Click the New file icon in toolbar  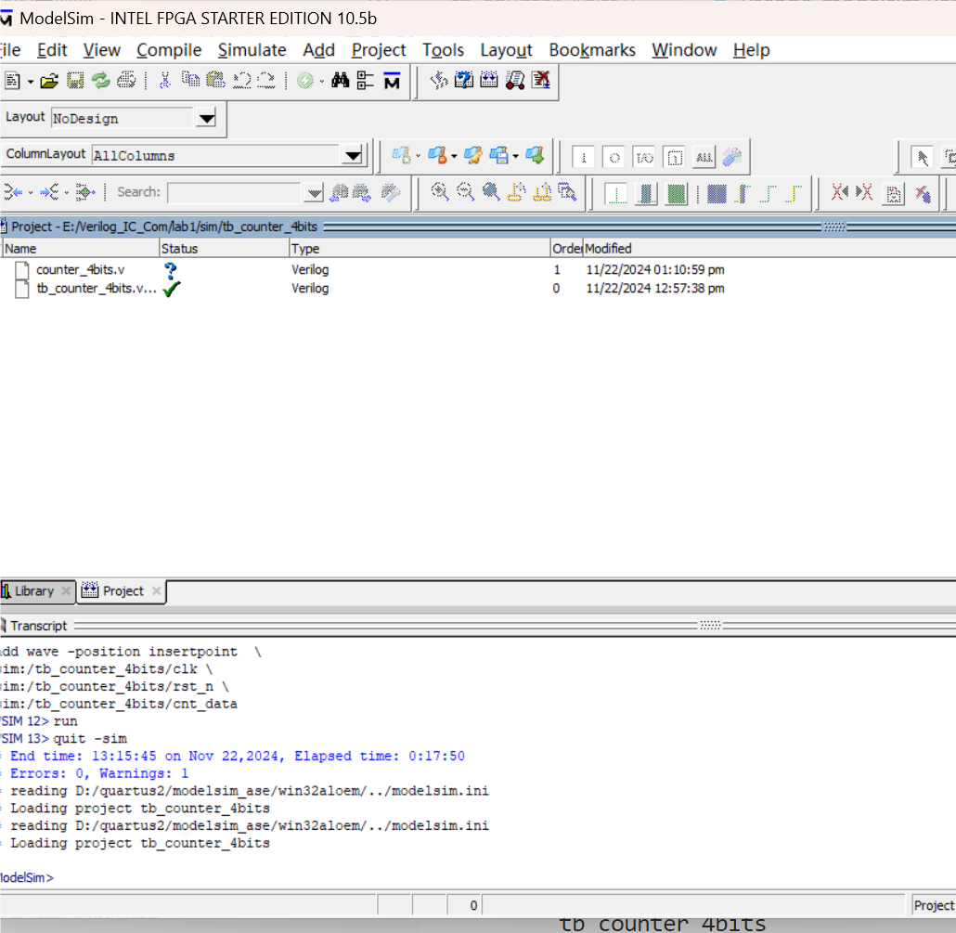(x=11, y=81)
